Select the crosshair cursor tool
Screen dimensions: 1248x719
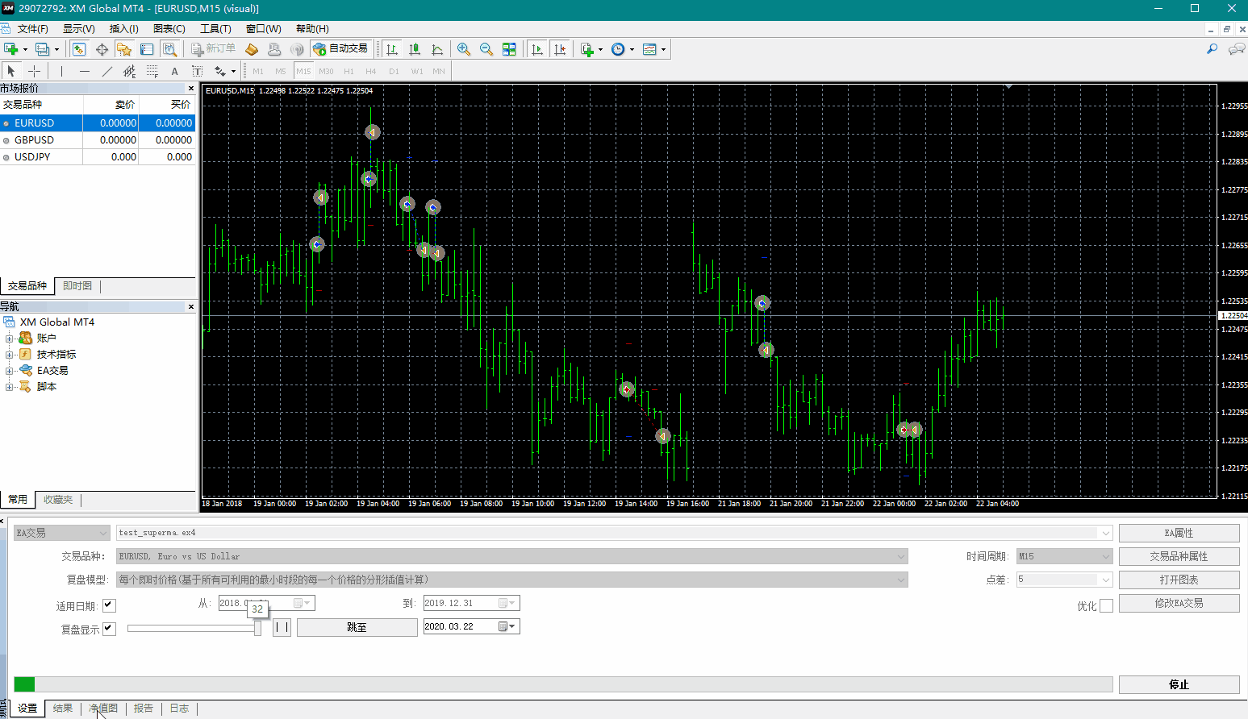(34, 71)
